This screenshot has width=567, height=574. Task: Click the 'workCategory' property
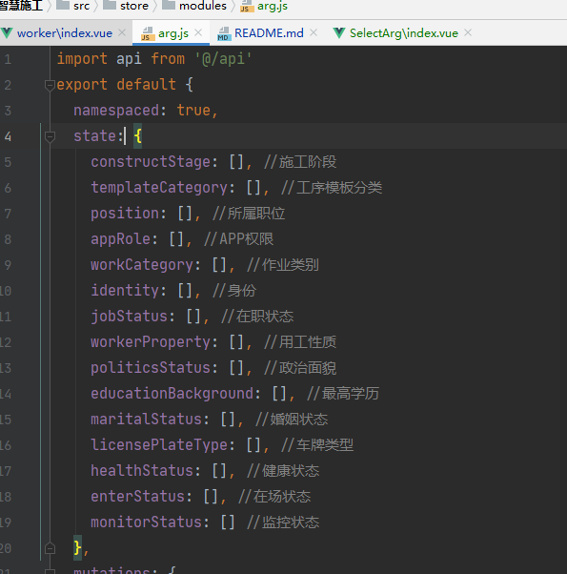[x=142, y=265]
